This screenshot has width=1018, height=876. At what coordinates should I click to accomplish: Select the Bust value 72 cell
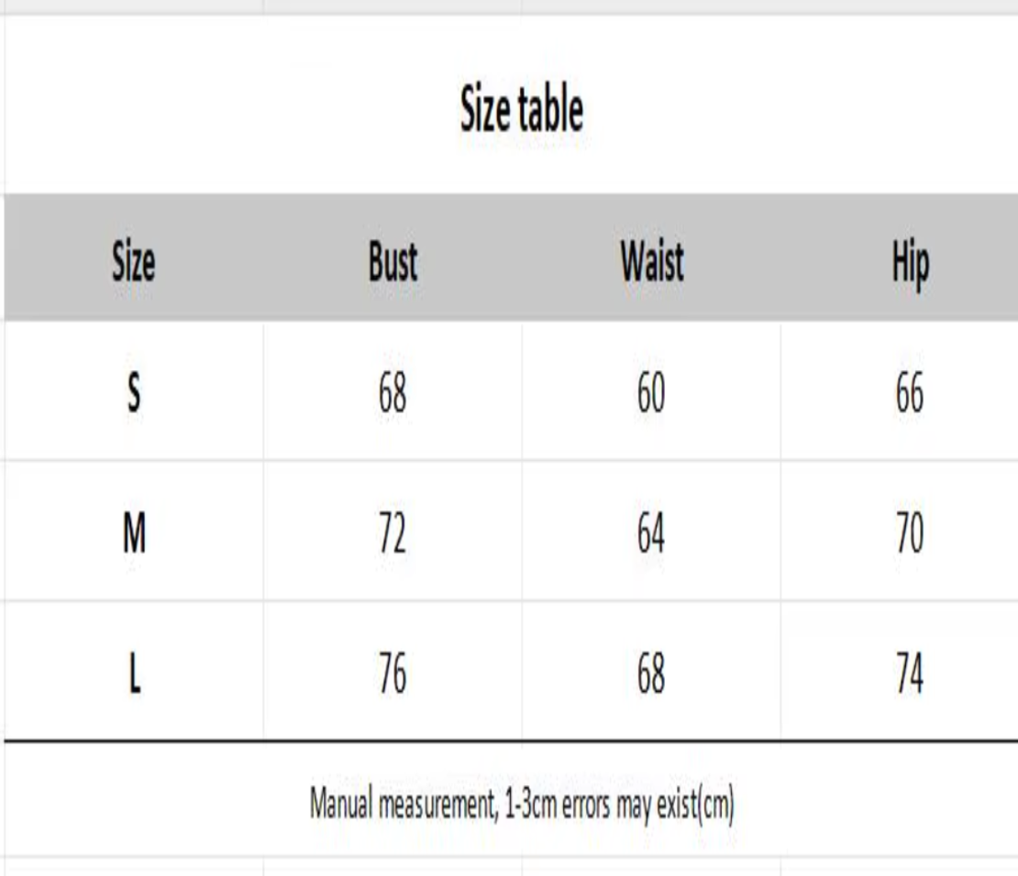click(393, 532)
